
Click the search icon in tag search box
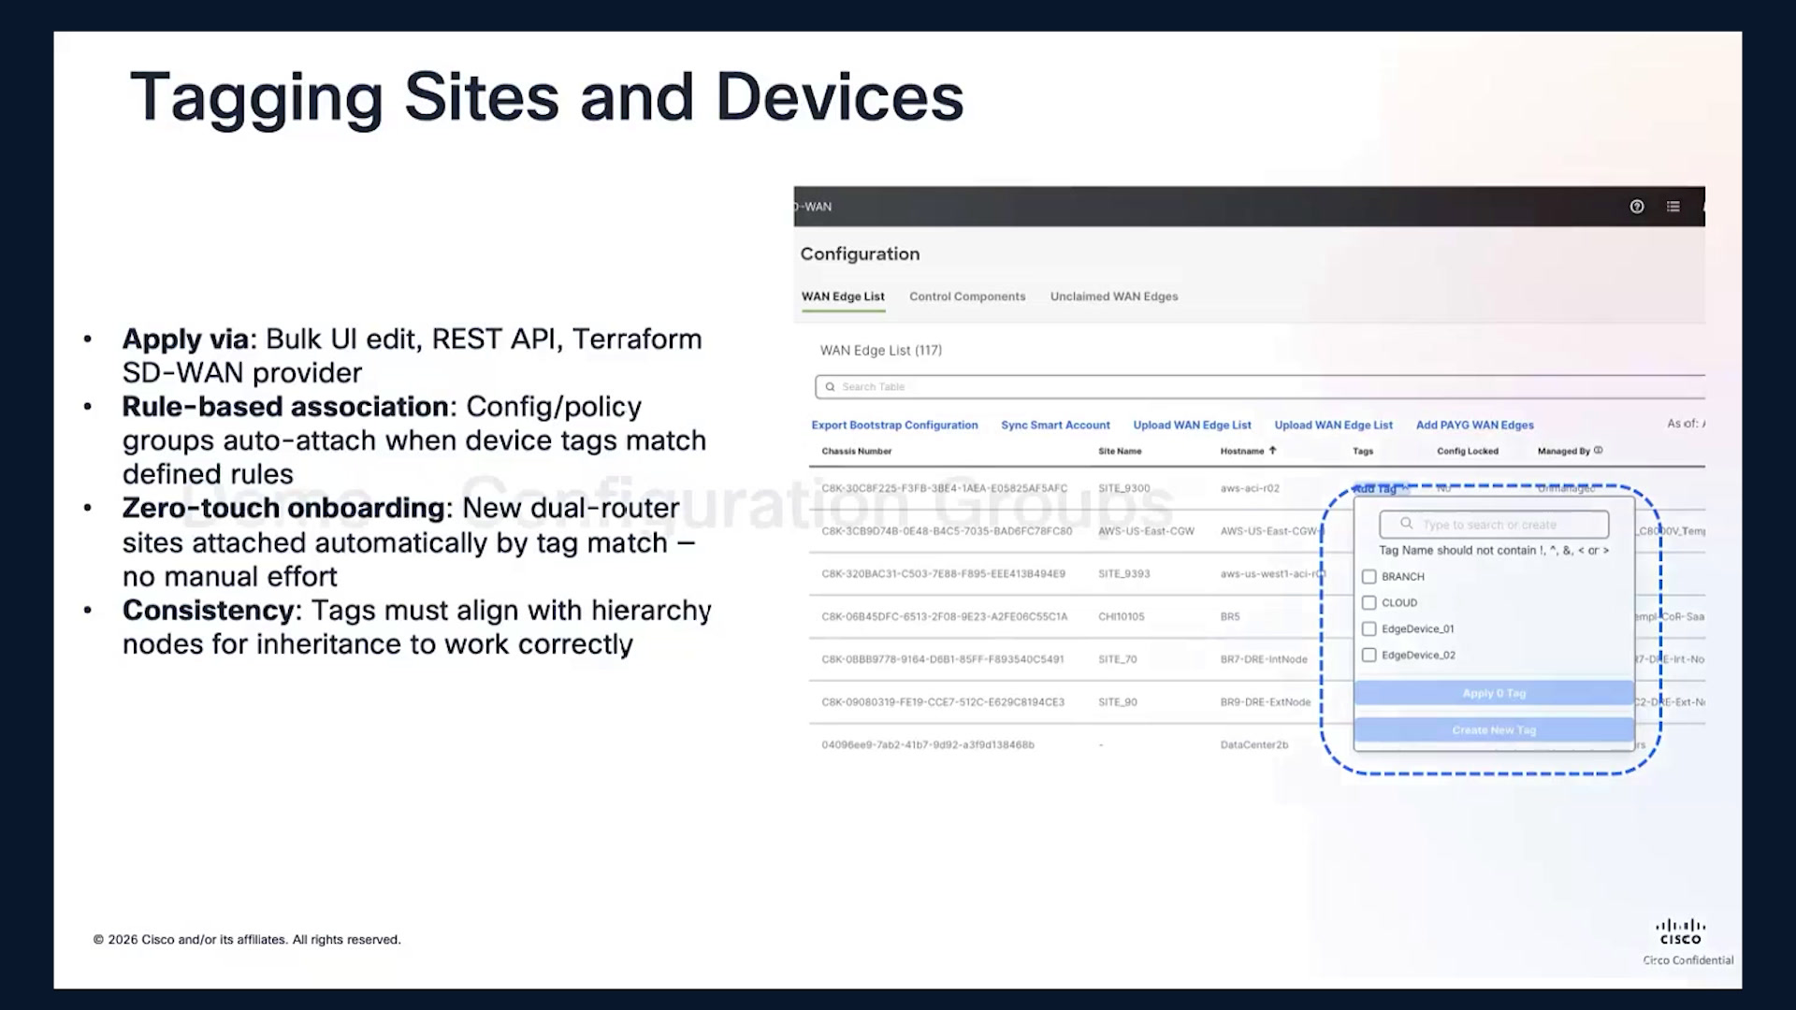[x=1406, y=524]
